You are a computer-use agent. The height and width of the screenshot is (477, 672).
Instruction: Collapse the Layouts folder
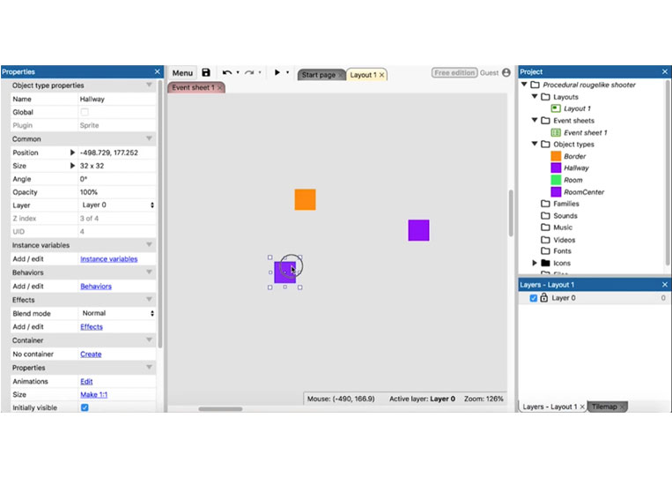coord(535,96)
